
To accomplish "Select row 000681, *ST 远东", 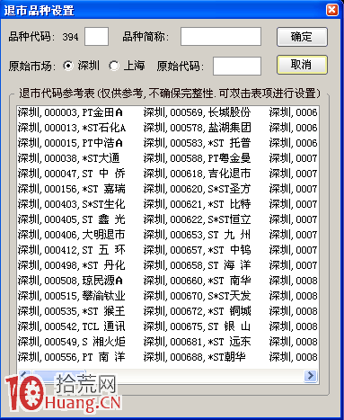I will point(197,342).
